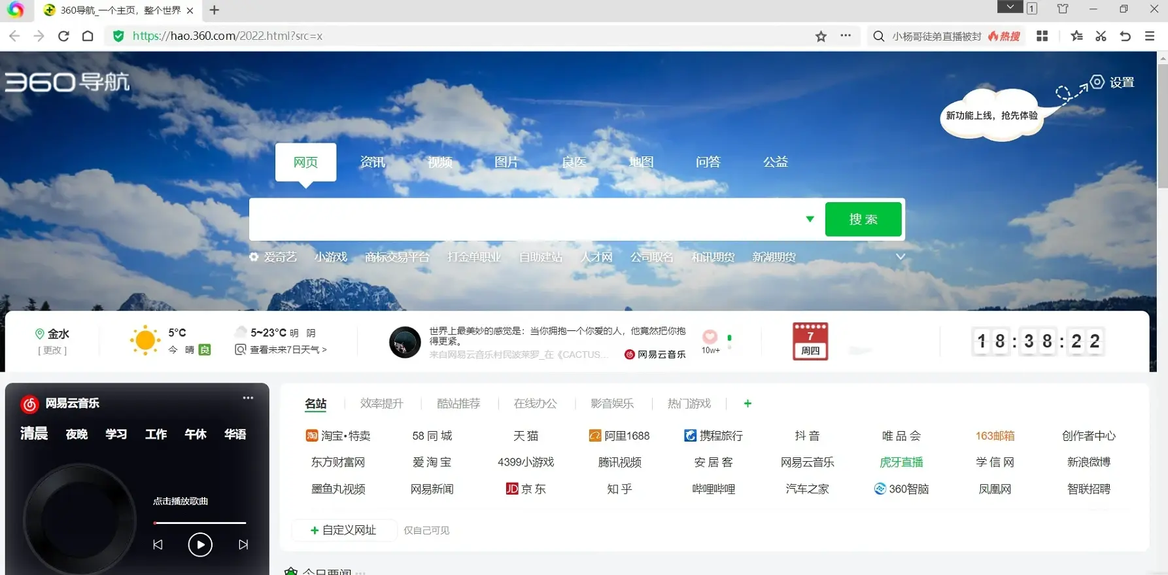Click the 新功能上线 cloud banner
This screenshot has width=1168, height=575.
pyautogui.click(x=991, y=115)
